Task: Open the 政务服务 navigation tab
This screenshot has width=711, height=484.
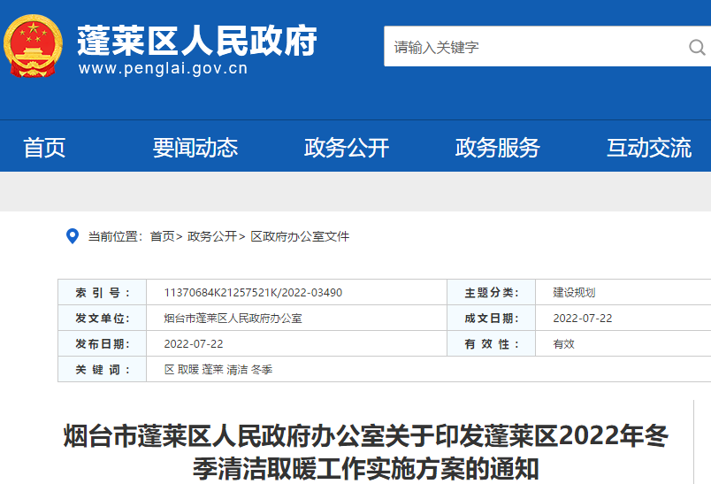Action: pos(498,148)
